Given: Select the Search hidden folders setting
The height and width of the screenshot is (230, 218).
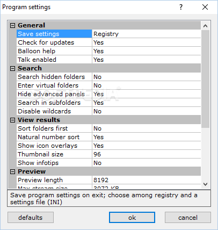Looking at the screenshot, I should [54, 77].
